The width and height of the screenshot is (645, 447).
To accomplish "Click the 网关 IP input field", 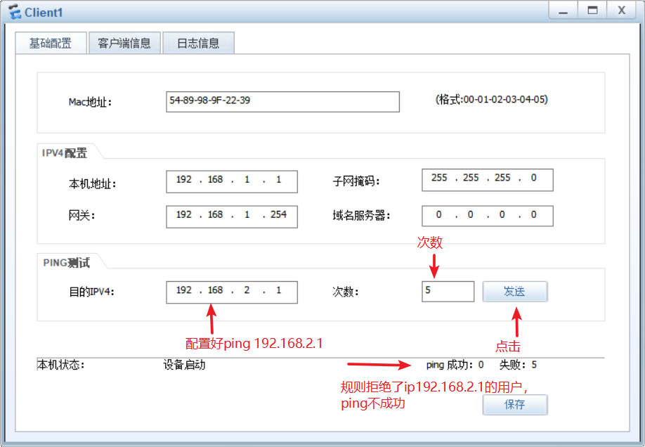I will tap(232, 216).
